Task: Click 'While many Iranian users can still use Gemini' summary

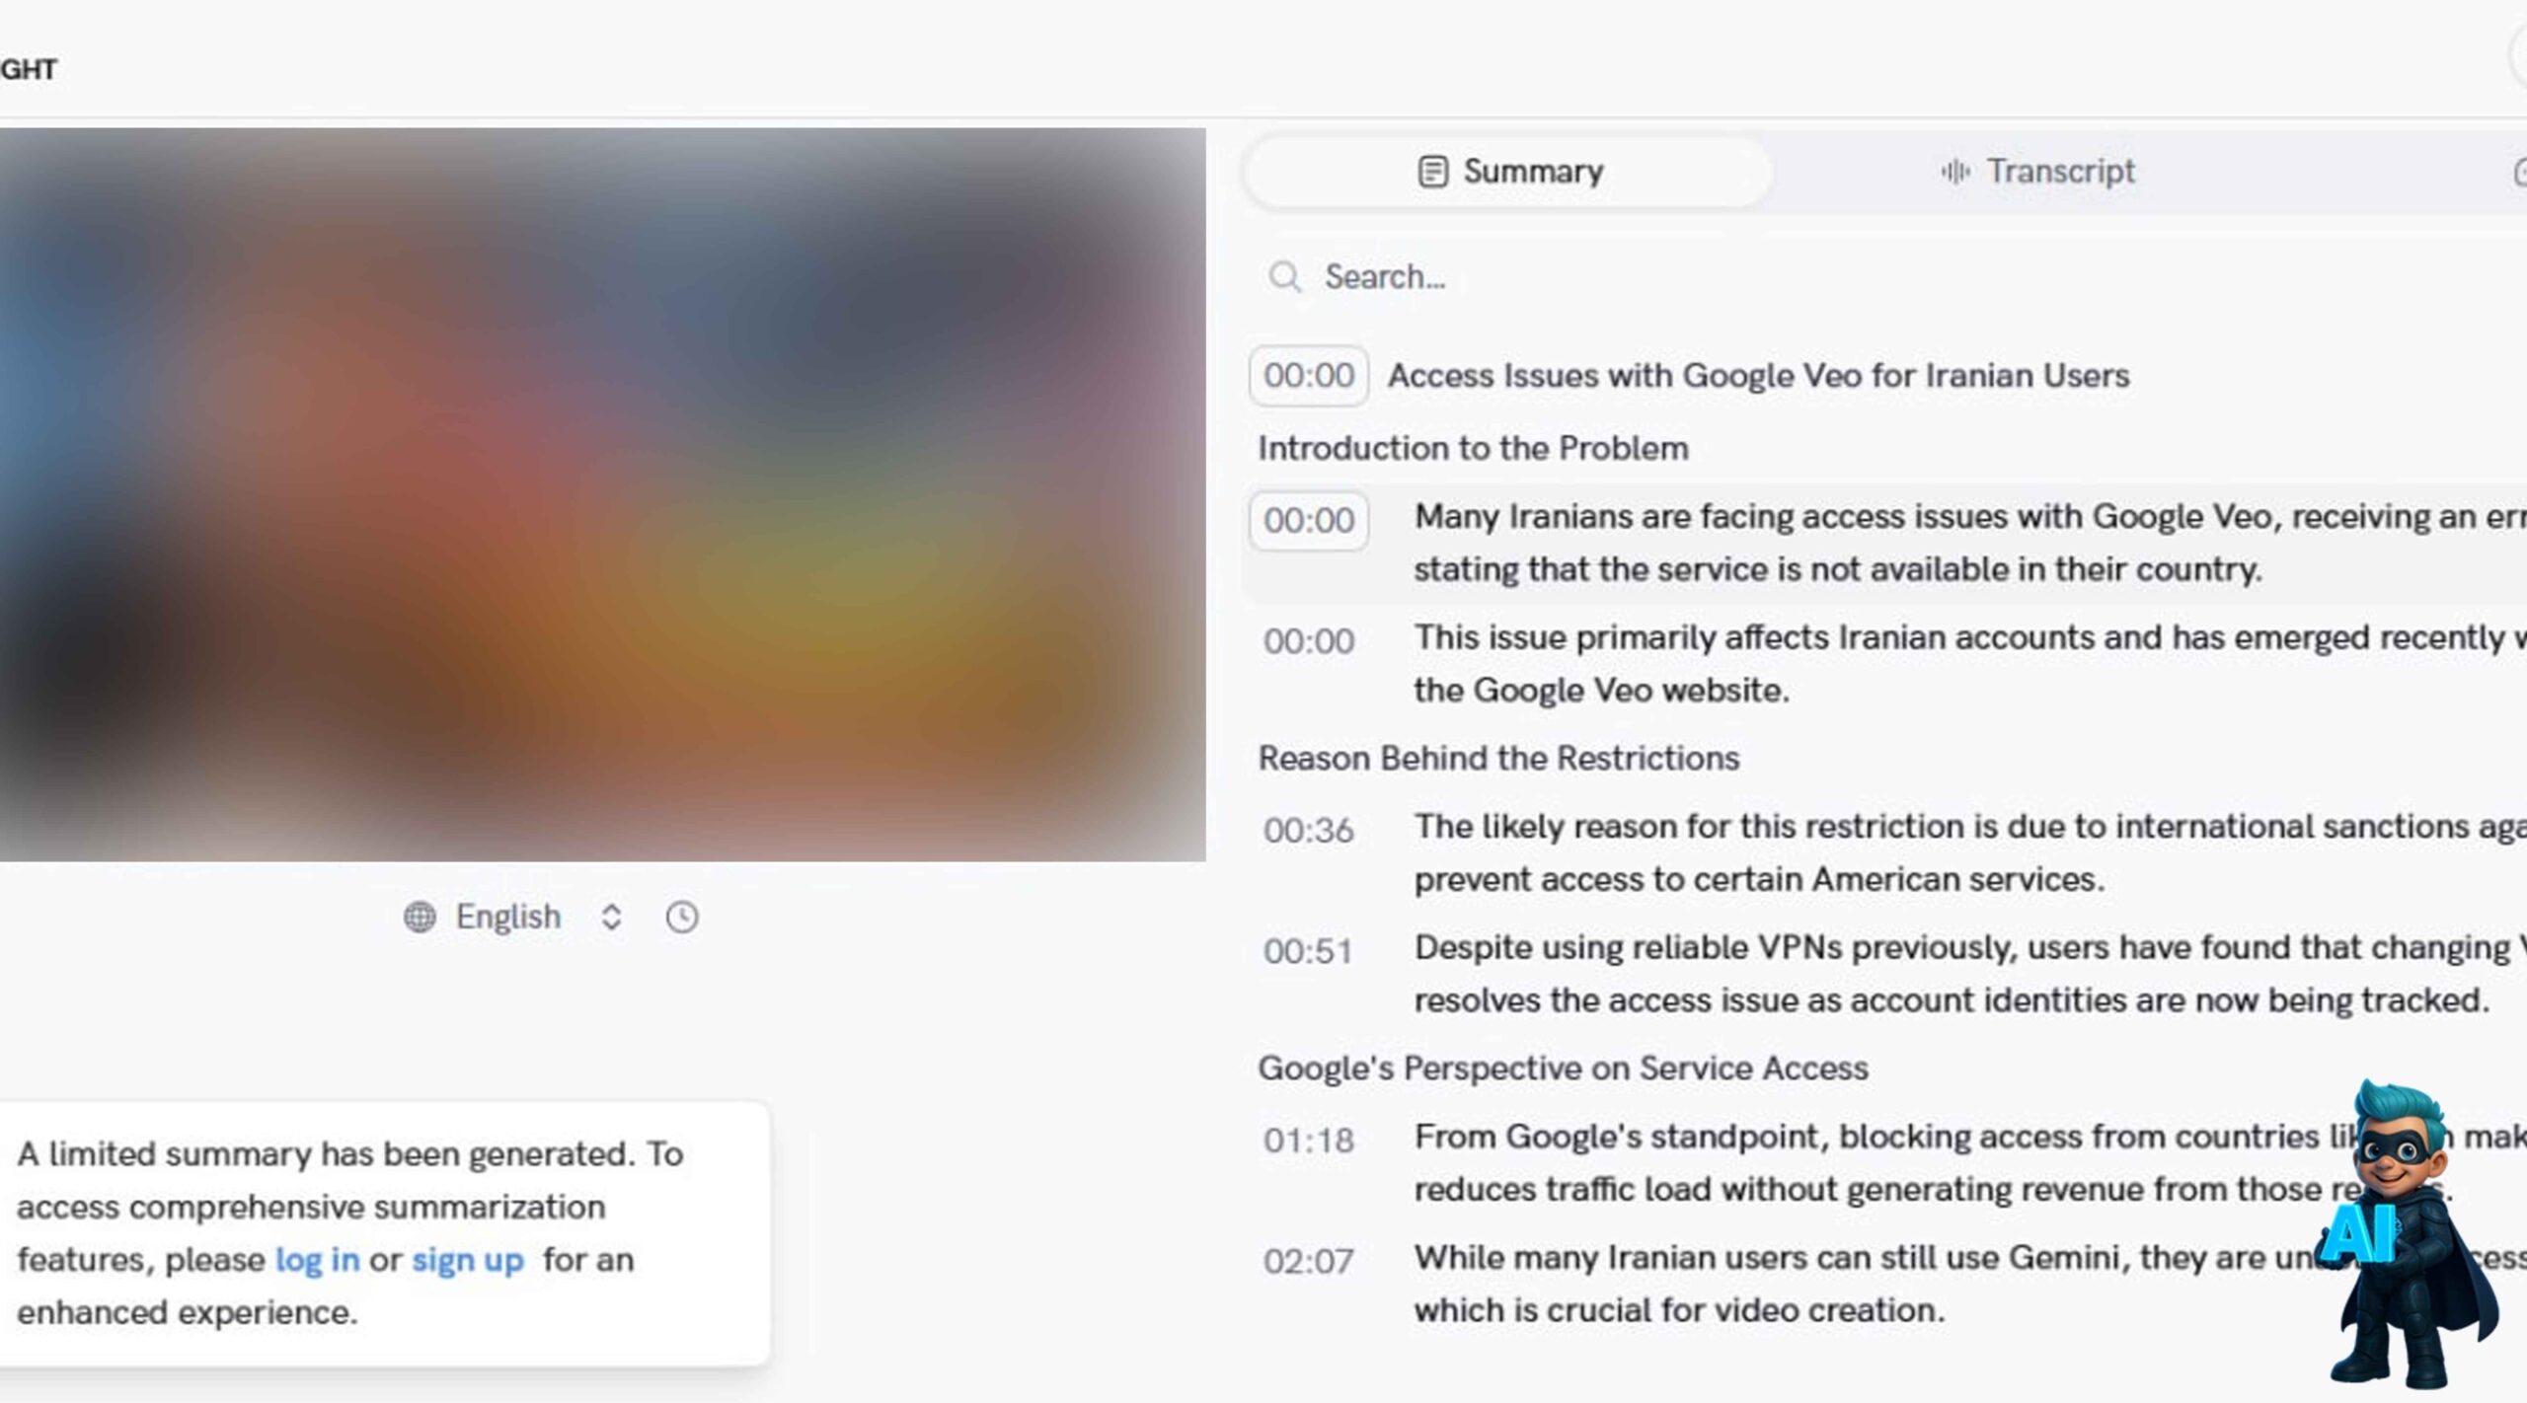Action: pyautogui.click(x=1969, y=1284)
